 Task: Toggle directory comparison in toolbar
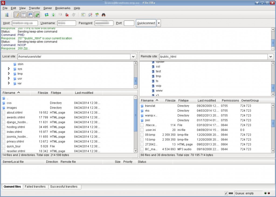(x=83, y=15)
